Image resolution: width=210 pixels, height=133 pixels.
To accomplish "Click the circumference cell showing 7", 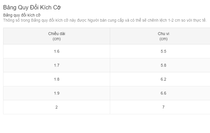I will pos(163,107).
